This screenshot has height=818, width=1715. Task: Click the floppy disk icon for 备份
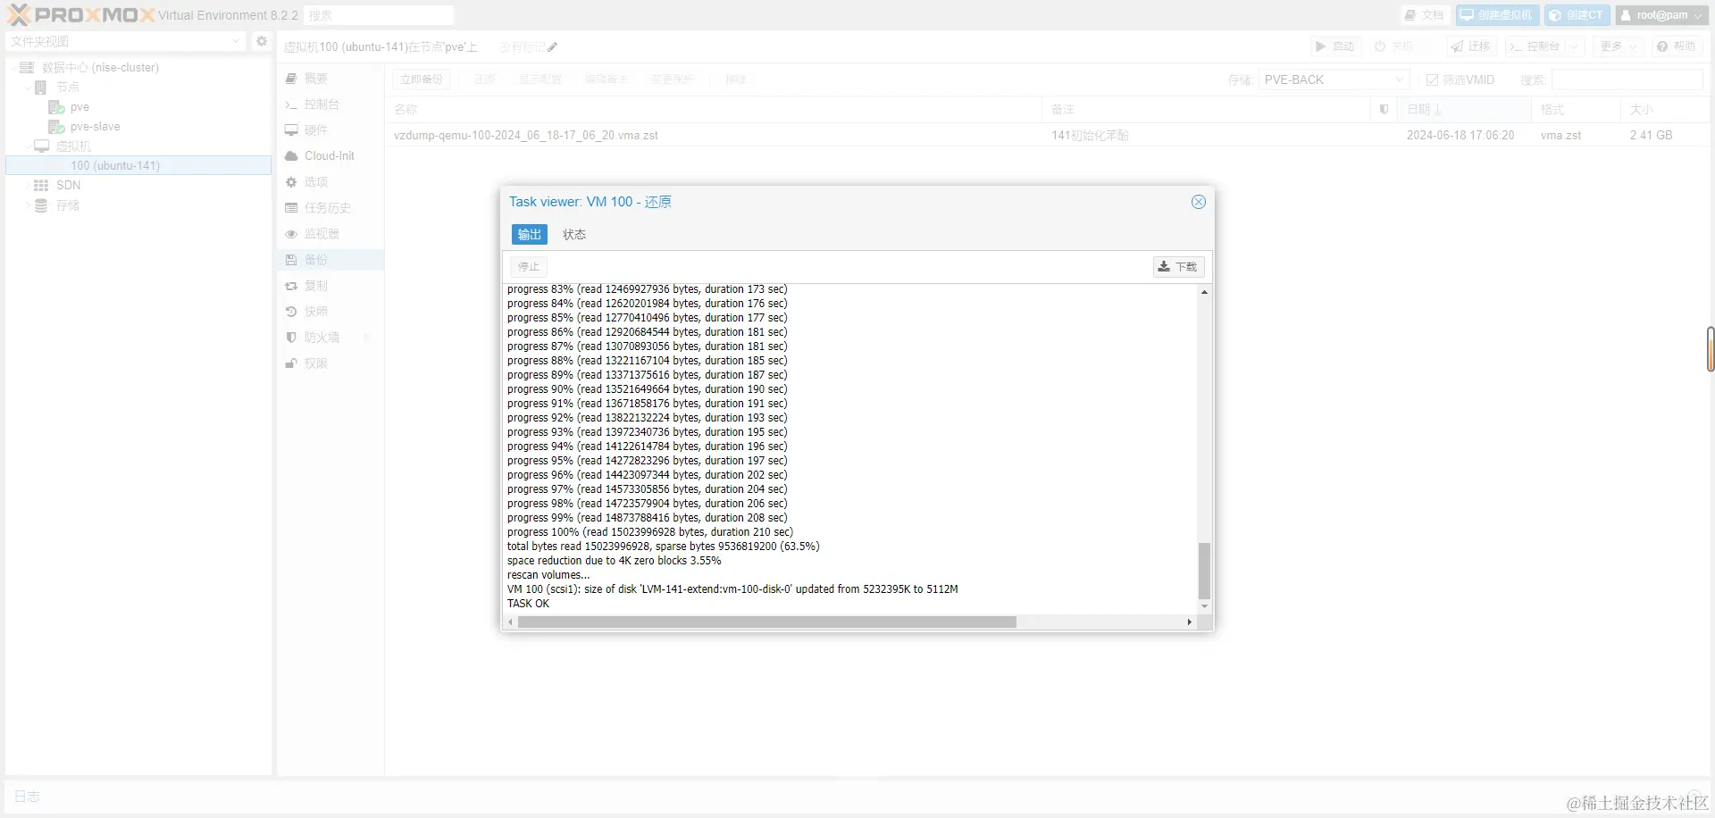coord(291,260)
